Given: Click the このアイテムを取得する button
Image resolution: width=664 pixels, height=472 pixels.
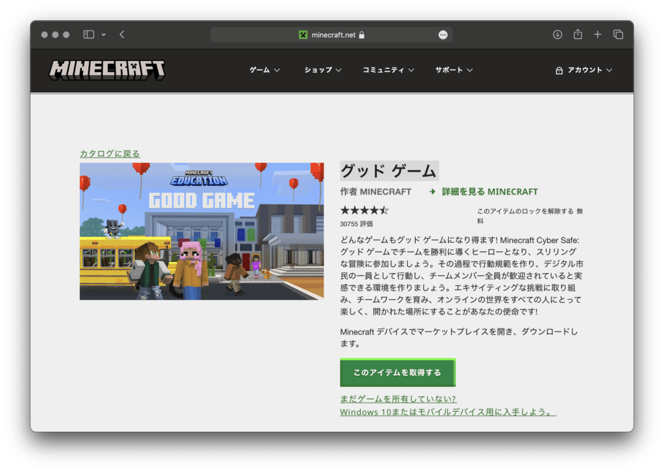Looking at the screenshot, I should [x=397, y=373].
